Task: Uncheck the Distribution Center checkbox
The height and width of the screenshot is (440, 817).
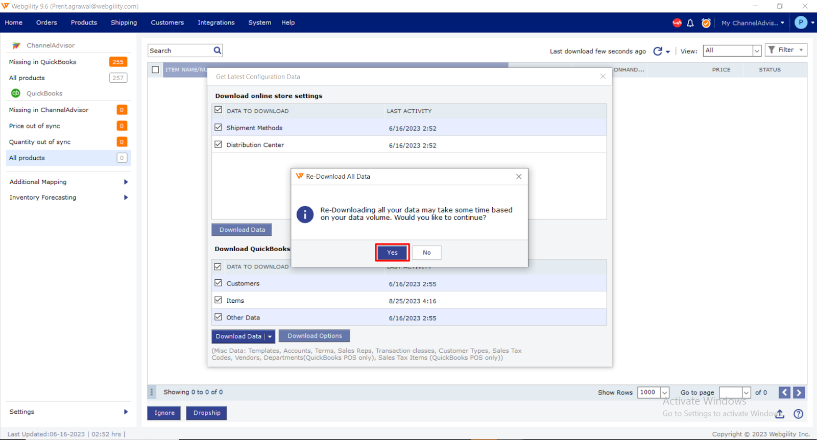Action: (x=219, y=144)
